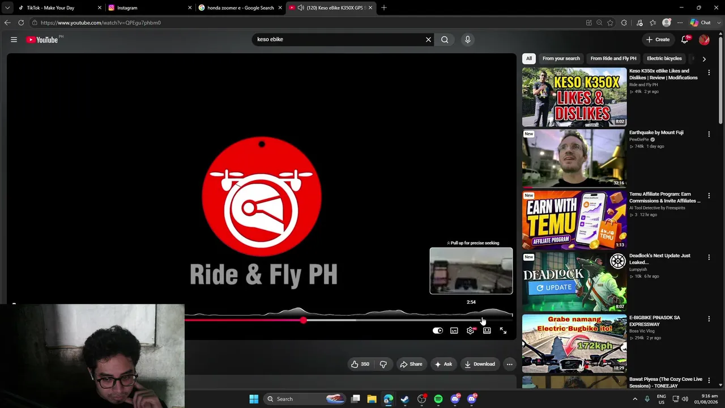Switch to the Instagram browser tab
This screenshot has height=408, width=725.
(x=150, y=8)
